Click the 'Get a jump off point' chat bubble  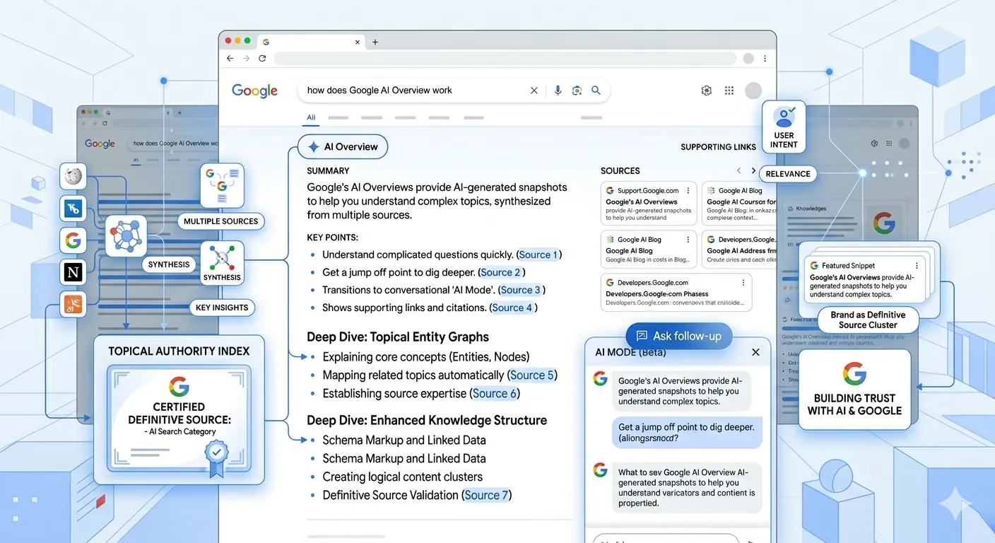point(687,432)
